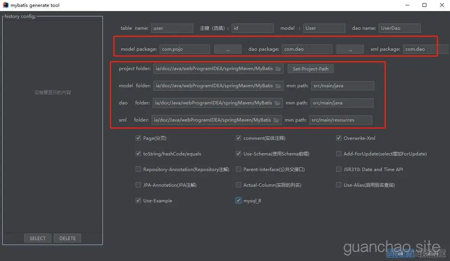The image size is (450, 261).
Task: Enable Use-Alias checkbox
Action: coord(339,185)
